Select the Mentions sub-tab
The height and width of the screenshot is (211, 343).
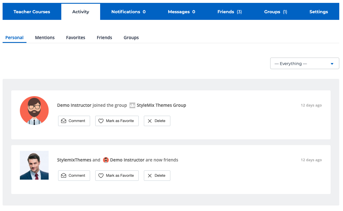tap(45, 38)
